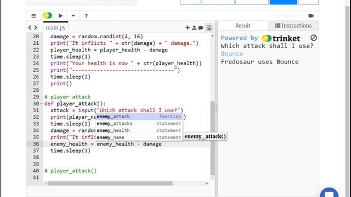Click the enemy_attack() tooltip

click(205, 136)
